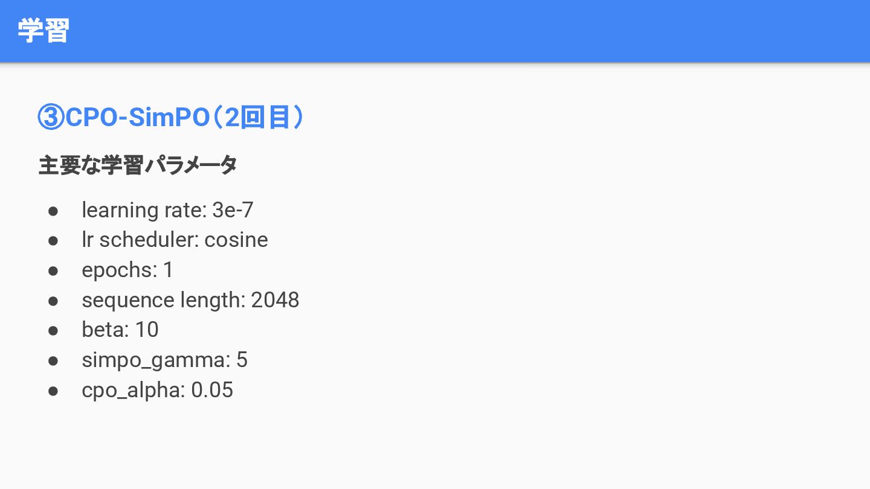Image resolution: width=870 pixels, height=489 pixels.
Task: Click the bullet beside beta
Action: click(53, 330)
